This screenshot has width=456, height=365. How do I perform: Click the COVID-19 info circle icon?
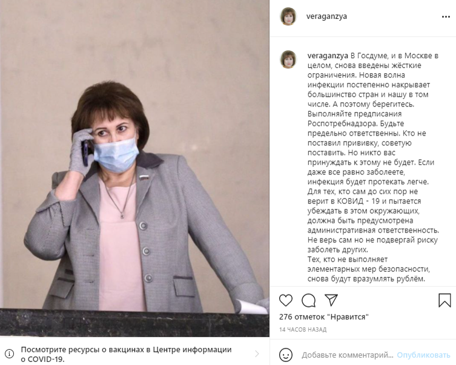point(9,353)
